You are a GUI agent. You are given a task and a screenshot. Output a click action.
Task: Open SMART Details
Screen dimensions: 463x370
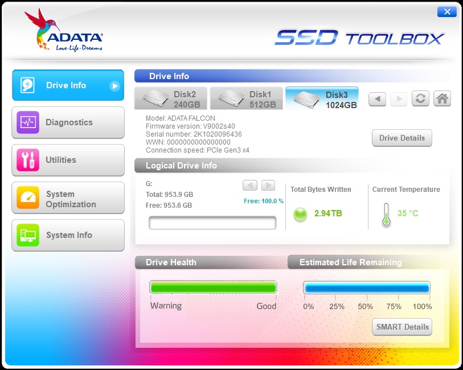click(x=402, y=327)
